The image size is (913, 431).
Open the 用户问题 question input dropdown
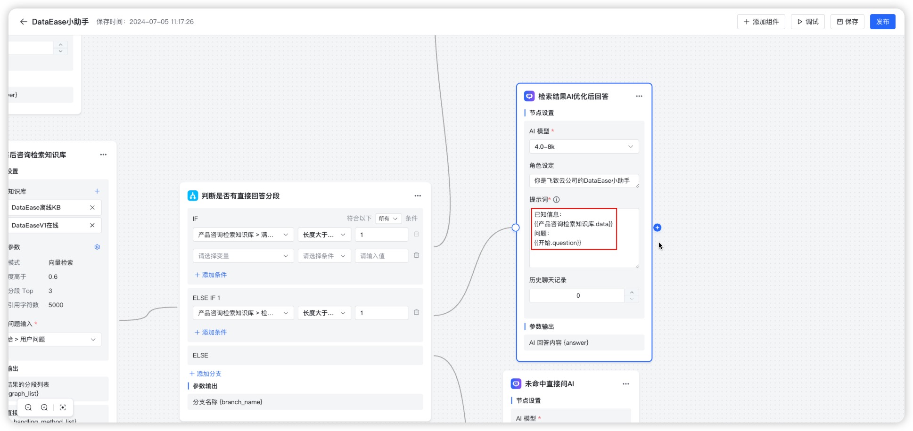(54, 340)
